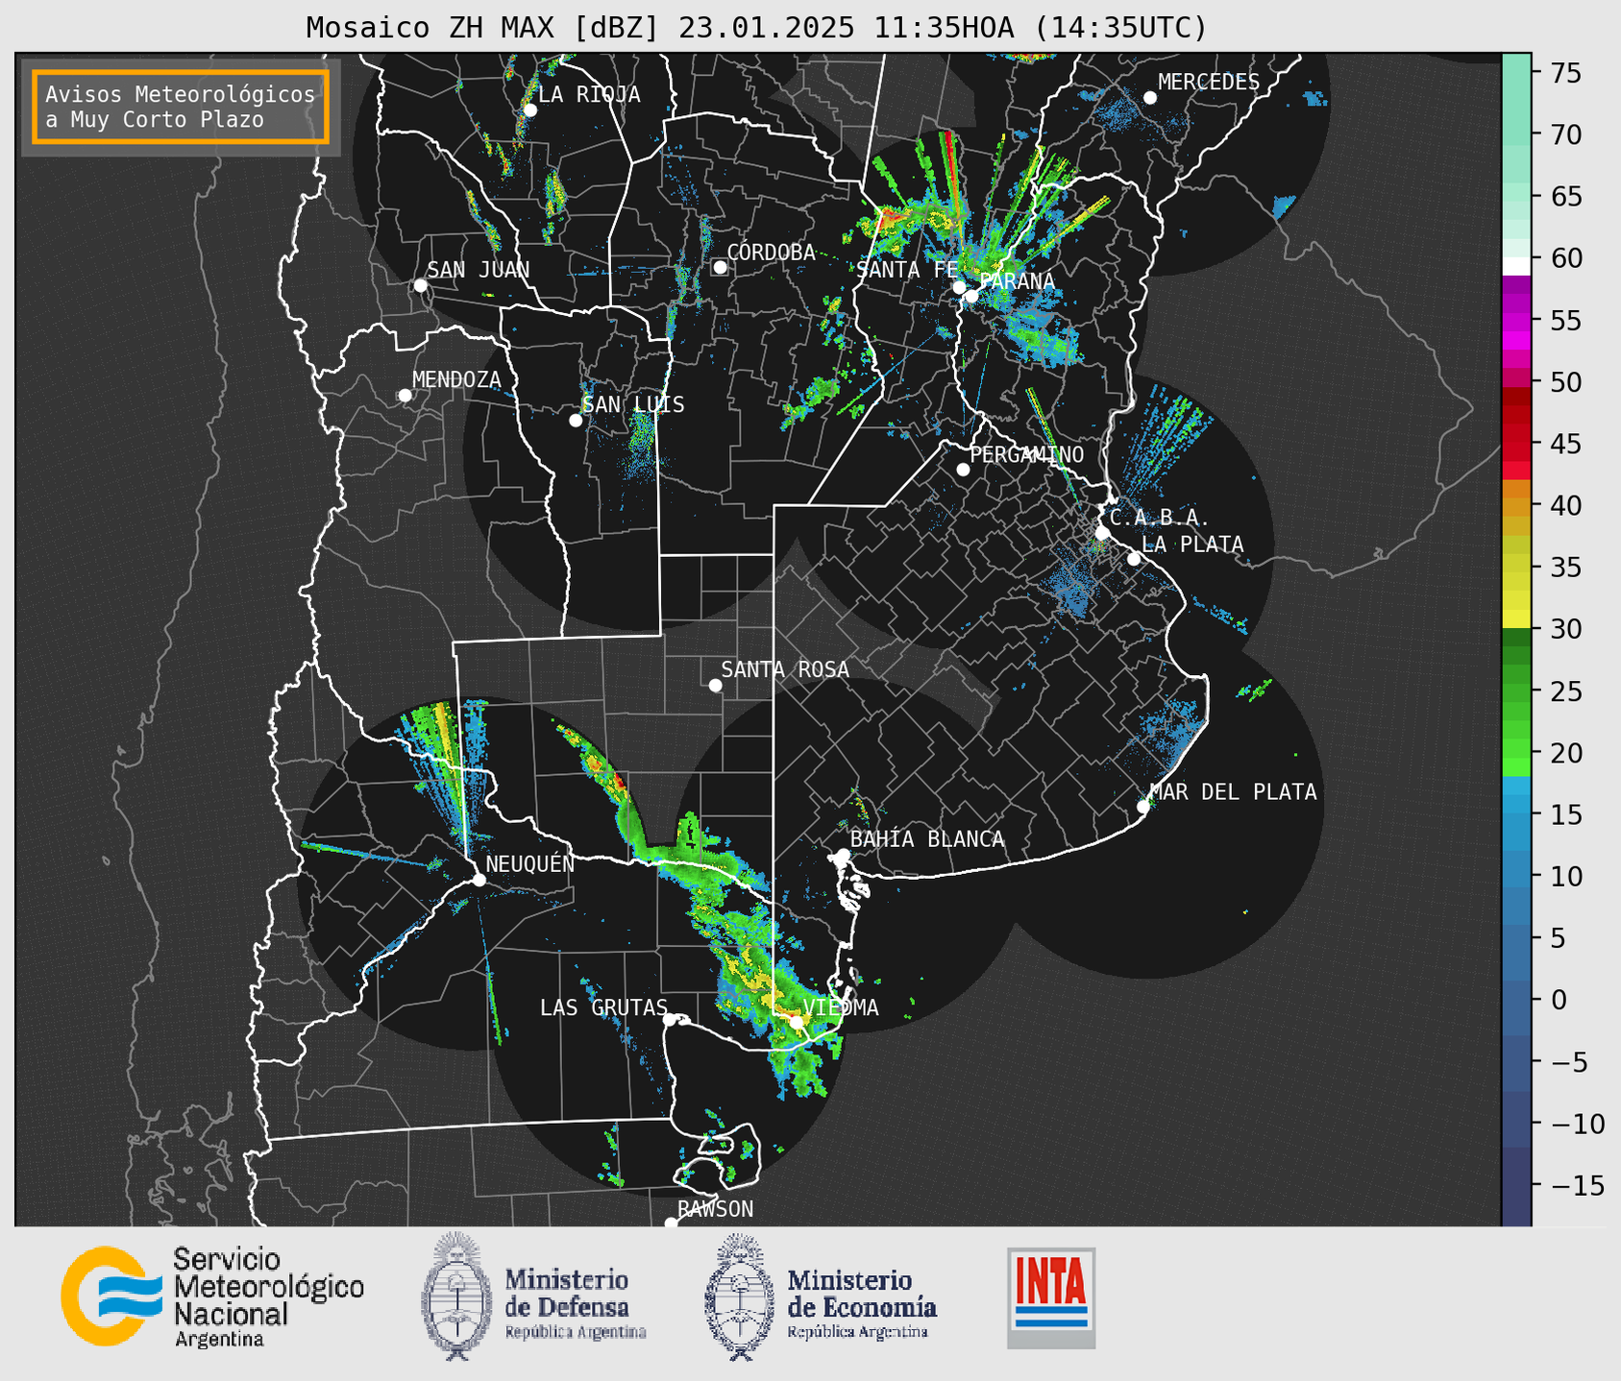Click the SANTA ROSA map label
Viewport: 1621px width, 1381px height.
click(785, 669)
